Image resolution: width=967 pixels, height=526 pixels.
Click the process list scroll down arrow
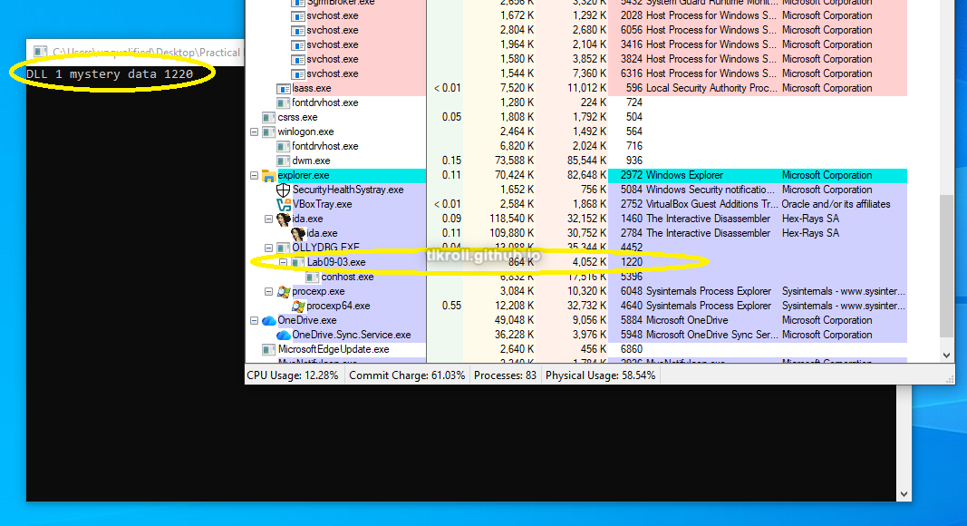[x=947, y=356]
